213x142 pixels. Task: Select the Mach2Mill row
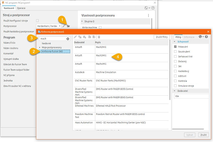121,49
